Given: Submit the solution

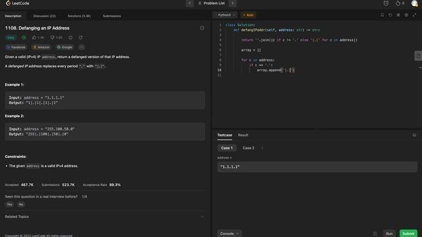Looking at the screenshot, I should (x=409, y=234).
